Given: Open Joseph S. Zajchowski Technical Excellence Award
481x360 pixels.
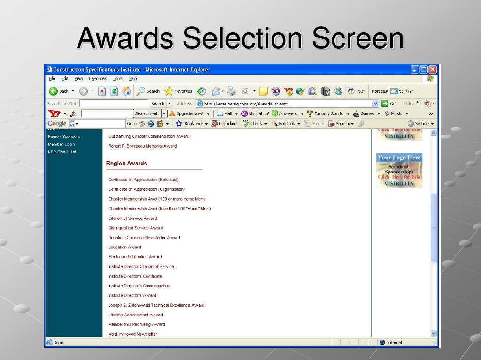Looking at the screenshot, I should coord(156,305).
